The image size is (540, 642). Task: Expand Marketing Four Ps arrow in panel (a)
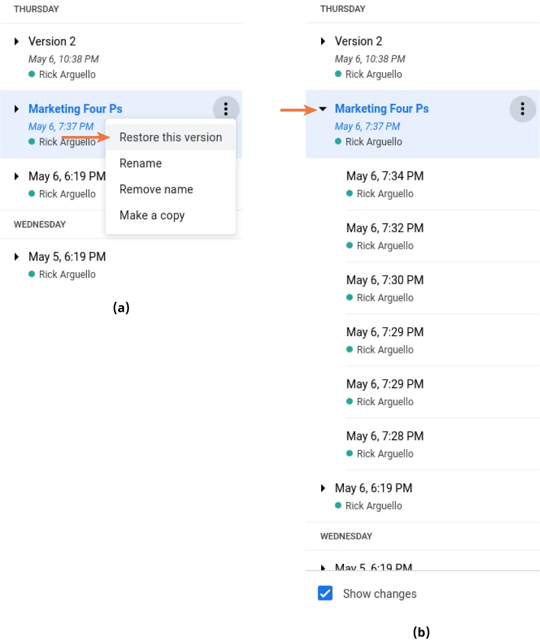coord(17,109)
